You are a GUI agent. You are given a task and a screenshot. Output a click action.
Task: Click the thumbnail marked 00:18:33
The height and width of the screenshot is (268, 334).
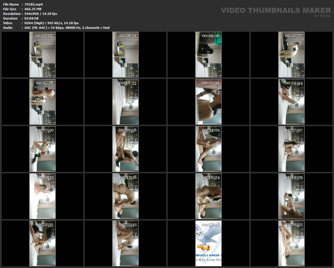click(126, 102)
